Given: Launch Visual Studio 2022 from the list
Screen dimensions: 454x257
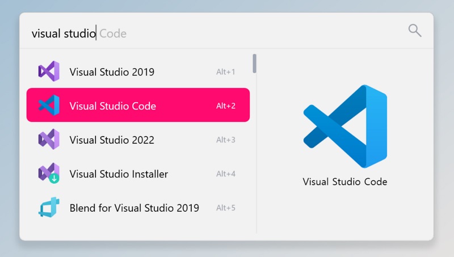Looking at the screenshot, I should (112, 140).
